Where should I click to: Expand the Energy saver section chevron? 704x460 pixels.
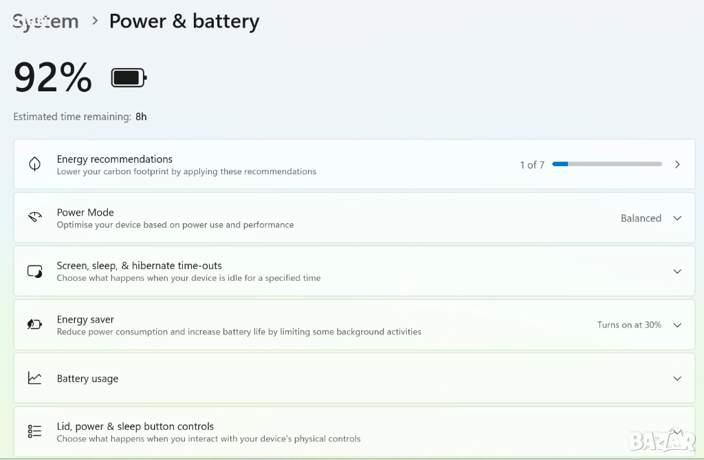(677, 325)
